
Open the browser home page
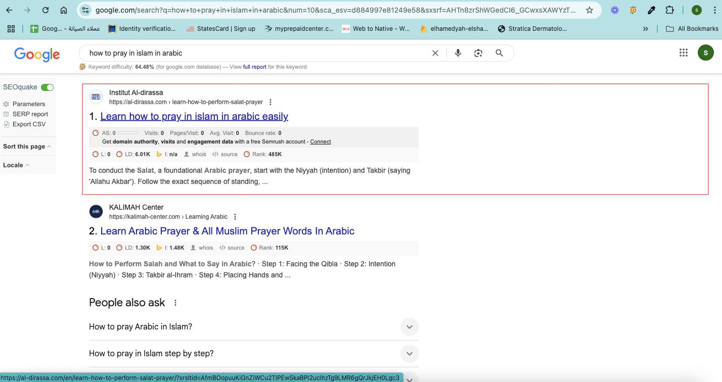64,10
